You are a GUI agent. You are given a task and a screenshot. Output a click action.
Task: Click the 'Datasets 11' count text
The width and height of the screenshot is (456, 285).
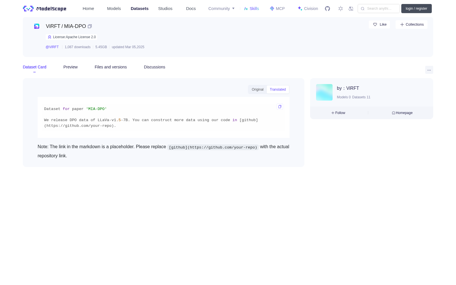(361, 97)
